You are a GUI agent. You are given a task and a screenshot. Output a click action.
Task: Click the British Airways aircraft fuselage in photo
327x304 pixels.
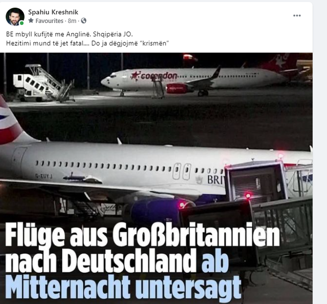coord(125,164)
